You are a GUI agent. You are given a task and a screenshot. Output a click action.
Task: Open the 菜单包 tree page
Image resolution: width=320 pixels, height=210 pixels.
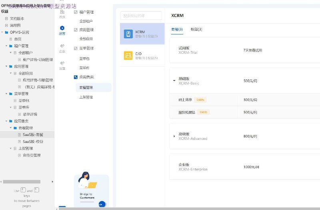pyautogui.click(x=24, y=101)
